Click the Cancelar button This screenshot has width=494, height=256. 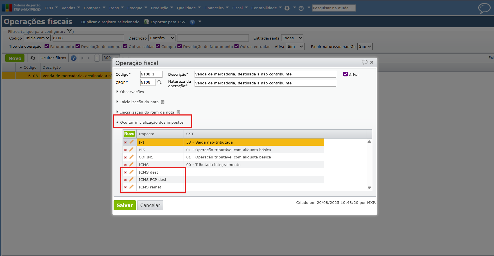tap(150, 205)
